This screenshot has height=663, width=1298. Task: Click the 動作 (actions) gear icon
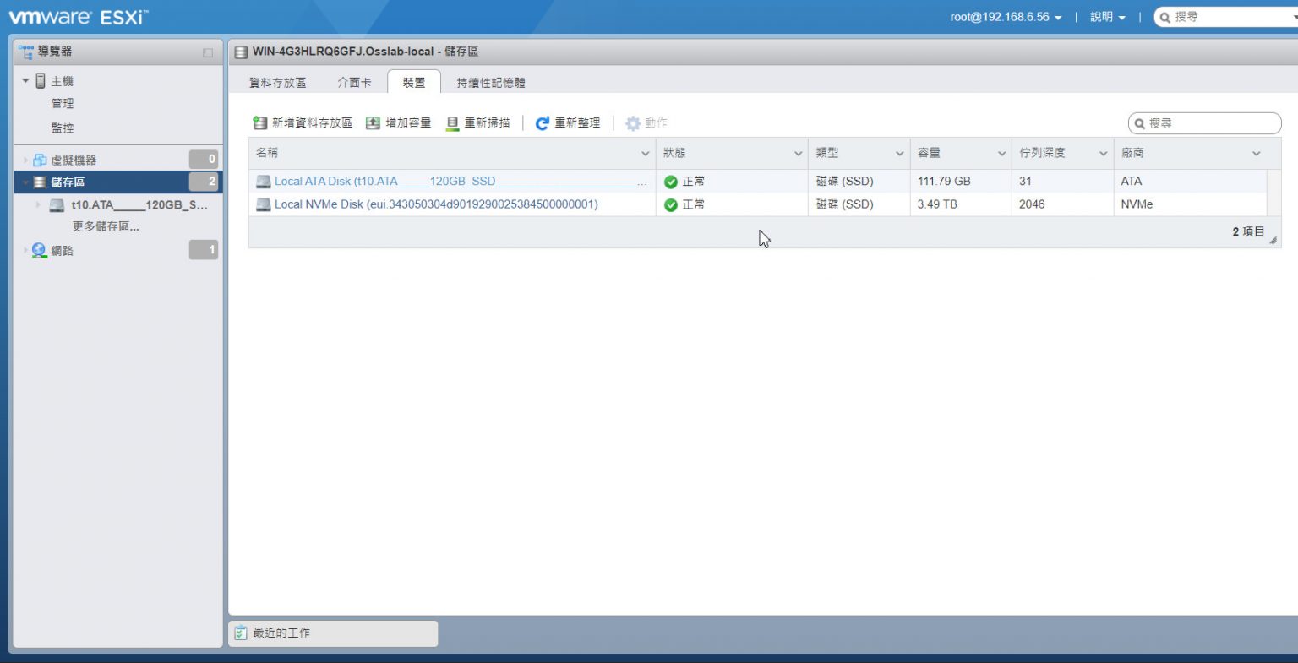click(633, 122)
